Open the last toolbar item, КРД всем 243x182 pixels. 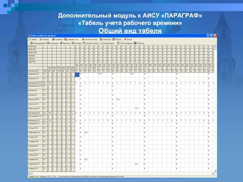[139, 43]
